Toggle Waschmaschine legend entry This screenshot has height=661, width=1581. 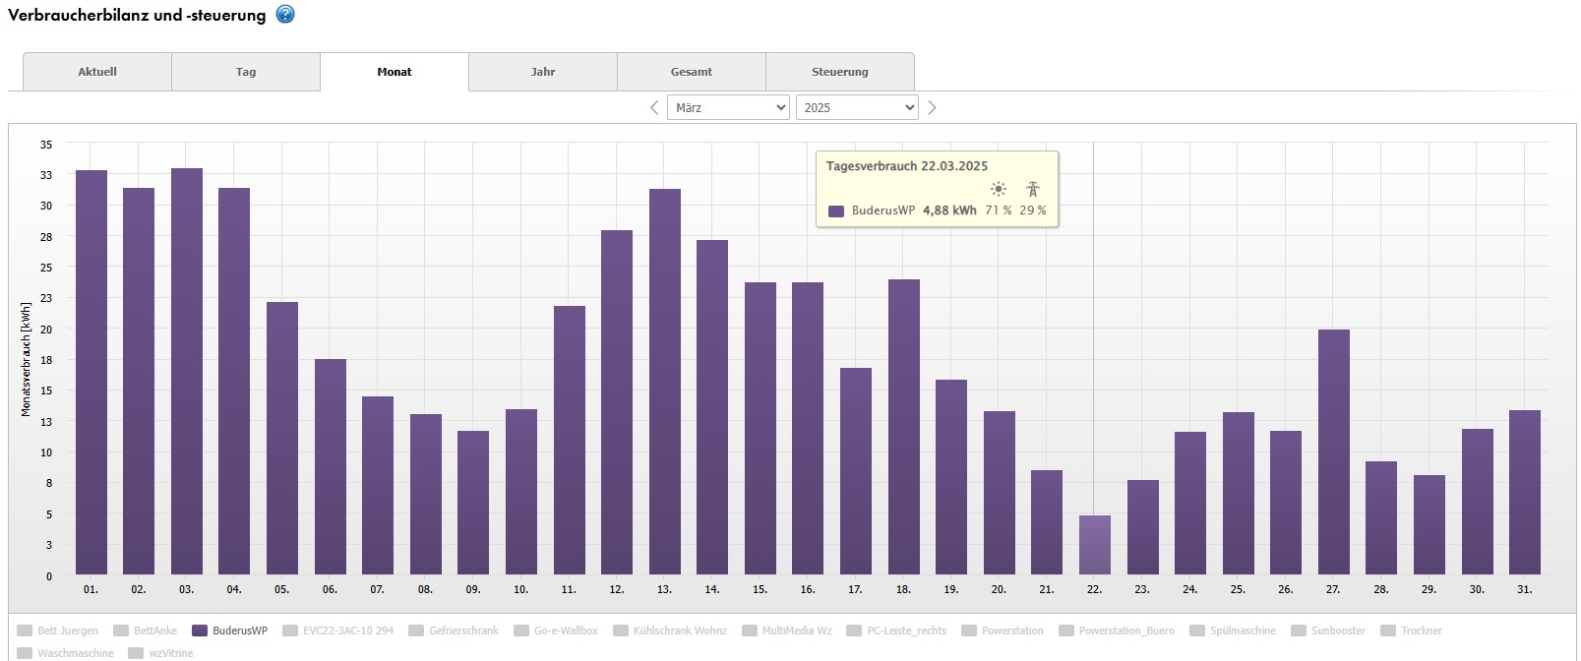66,653
